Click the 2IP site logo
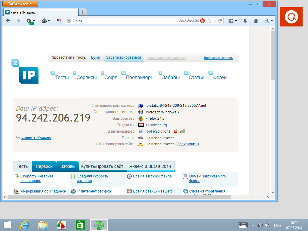This screenshot has height=231, width=308. point(25,72)
